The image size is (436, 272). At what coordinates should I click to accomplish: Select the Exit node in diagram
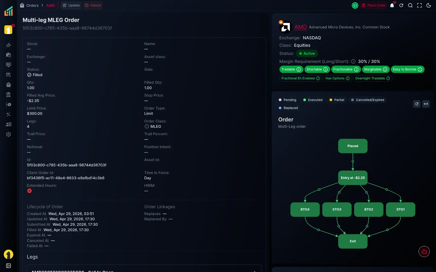click(353, 241)
